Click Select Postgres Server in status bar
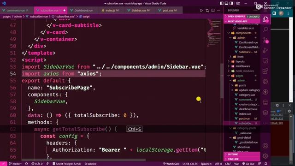 67,164
